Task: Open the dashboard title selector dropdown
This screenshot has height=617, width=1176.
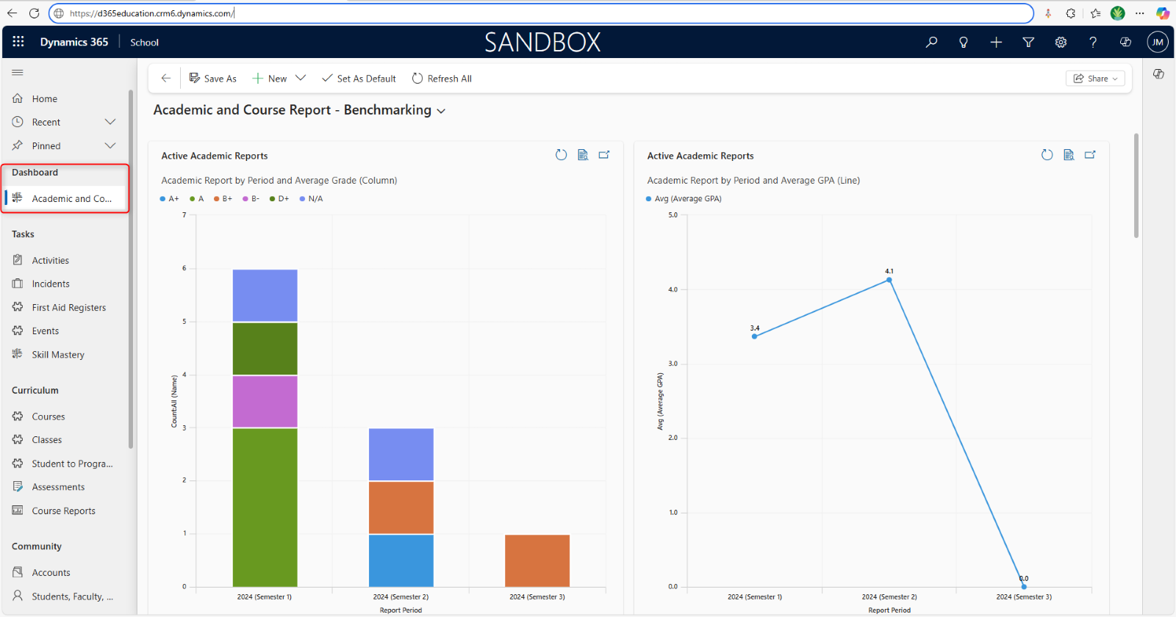Action: click(x=441, y=111)
